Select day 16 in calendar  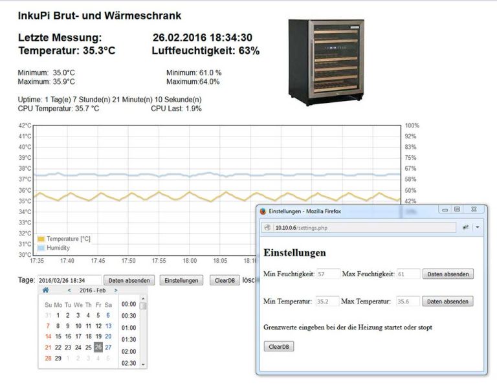tap(68, 336)
